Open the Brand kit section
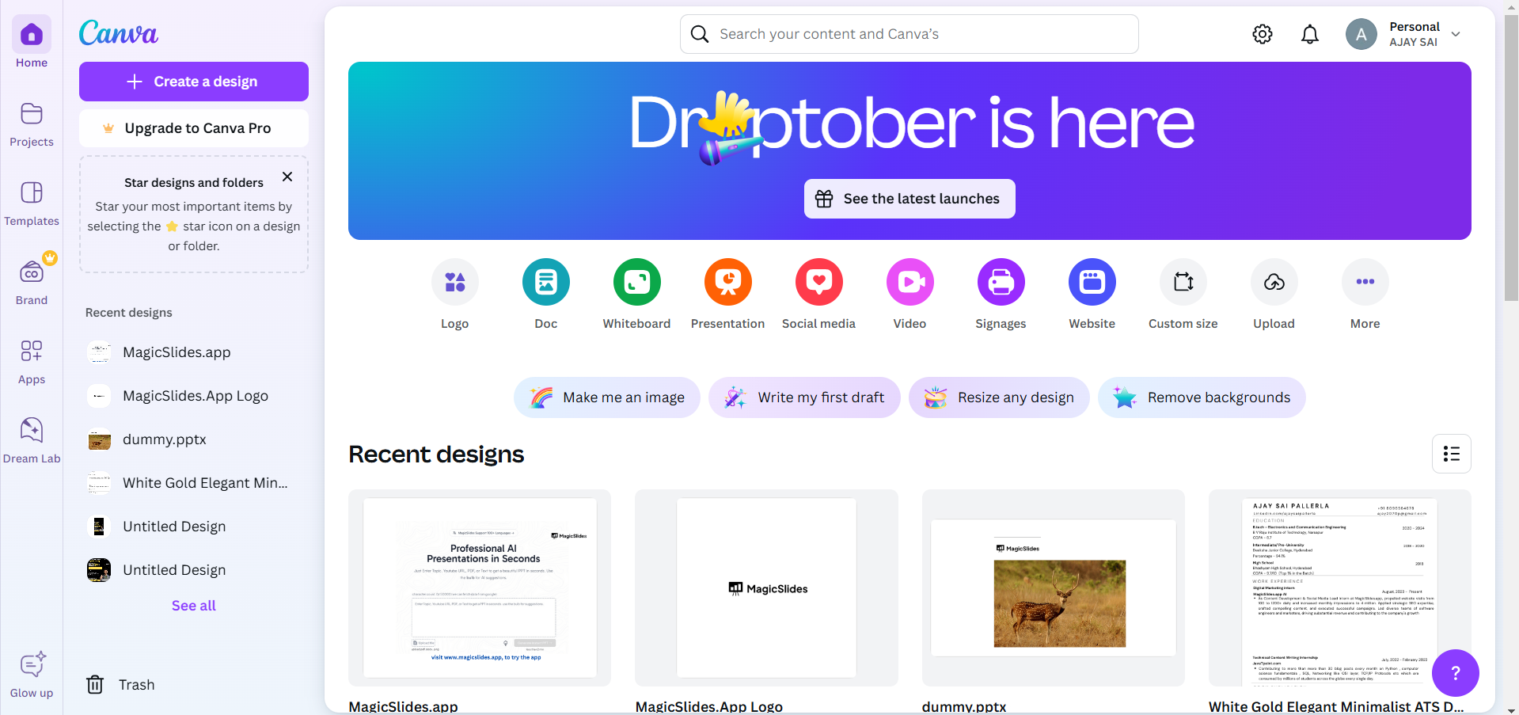 pos(32,282)
